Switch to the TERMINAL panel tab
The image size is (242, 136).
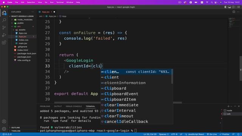pos(90,107)
